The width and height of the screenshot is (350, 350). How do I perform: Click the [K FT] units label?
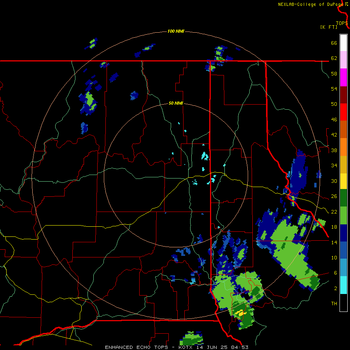pyautogui.click(x=329, y=27)
